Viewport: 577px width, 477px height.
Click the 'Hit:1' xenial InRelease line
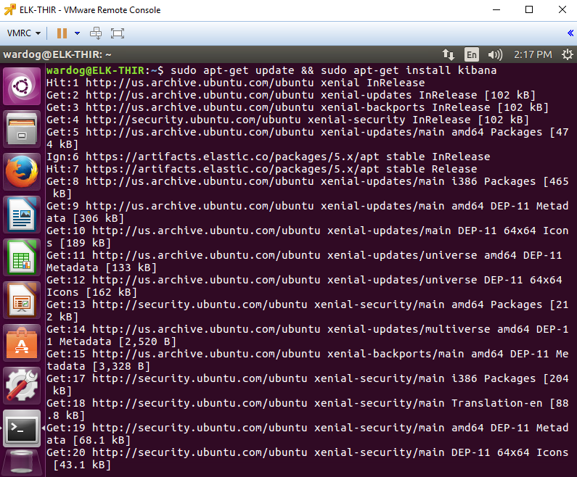[x=235, y=83]
